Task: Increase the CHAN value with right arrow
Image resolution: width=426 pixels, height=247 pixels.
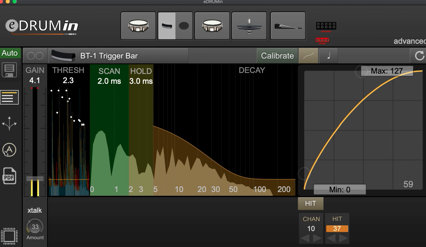Action: [317, 238]
